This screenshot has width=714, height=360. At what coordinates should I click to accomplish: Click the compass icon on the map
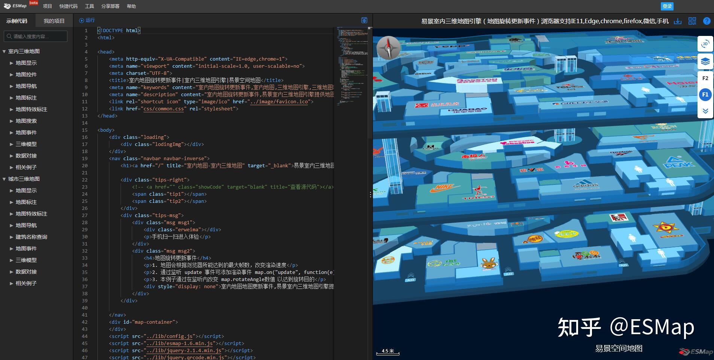point(388,48)
